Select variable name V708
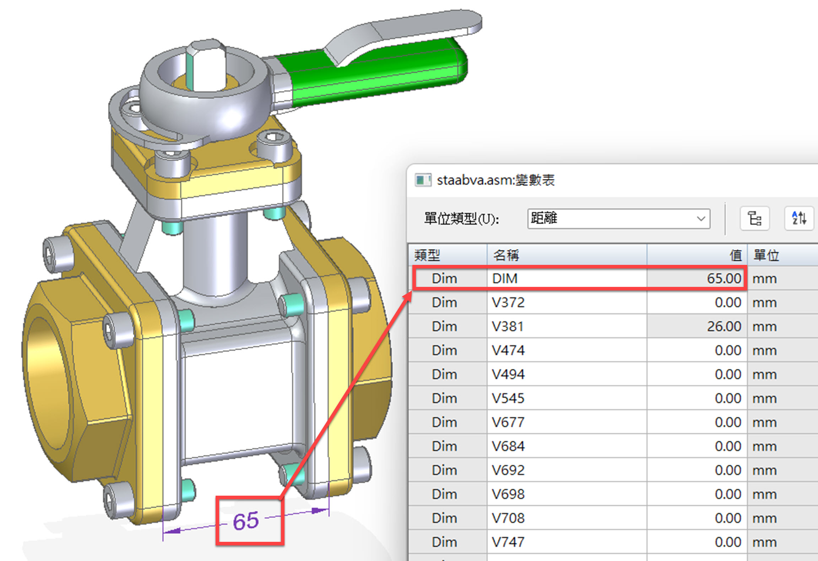The width and height of the screenshot is (818, 561). pyautogui.click(x=567, y=518)
